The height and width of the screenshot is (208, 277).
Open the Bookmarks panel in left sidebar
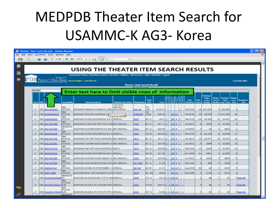point(19,73)
